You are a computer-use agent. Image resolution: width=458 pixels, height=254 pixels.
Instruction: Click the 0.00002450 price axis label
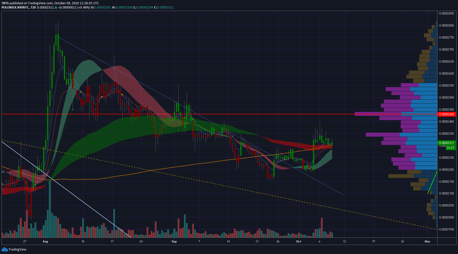coord(446,110)
